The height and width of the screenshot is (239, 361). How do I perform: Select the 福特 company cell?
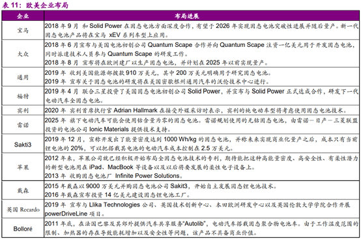23,96
